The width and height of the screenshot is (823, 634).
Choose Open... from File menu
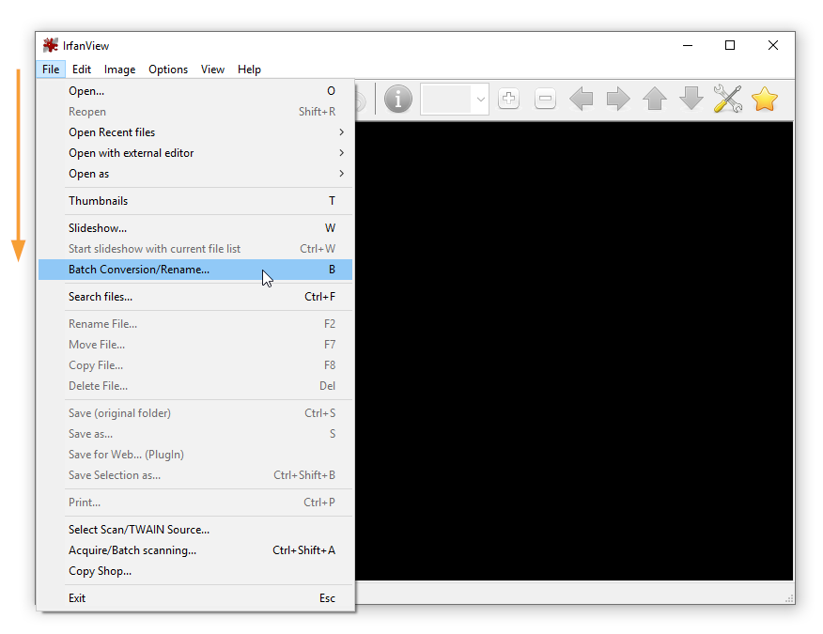[x=195, y=91]
